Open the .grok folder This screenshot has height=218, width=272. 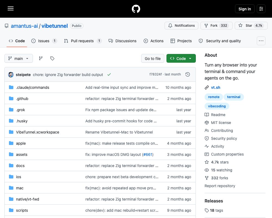[20, 110]
